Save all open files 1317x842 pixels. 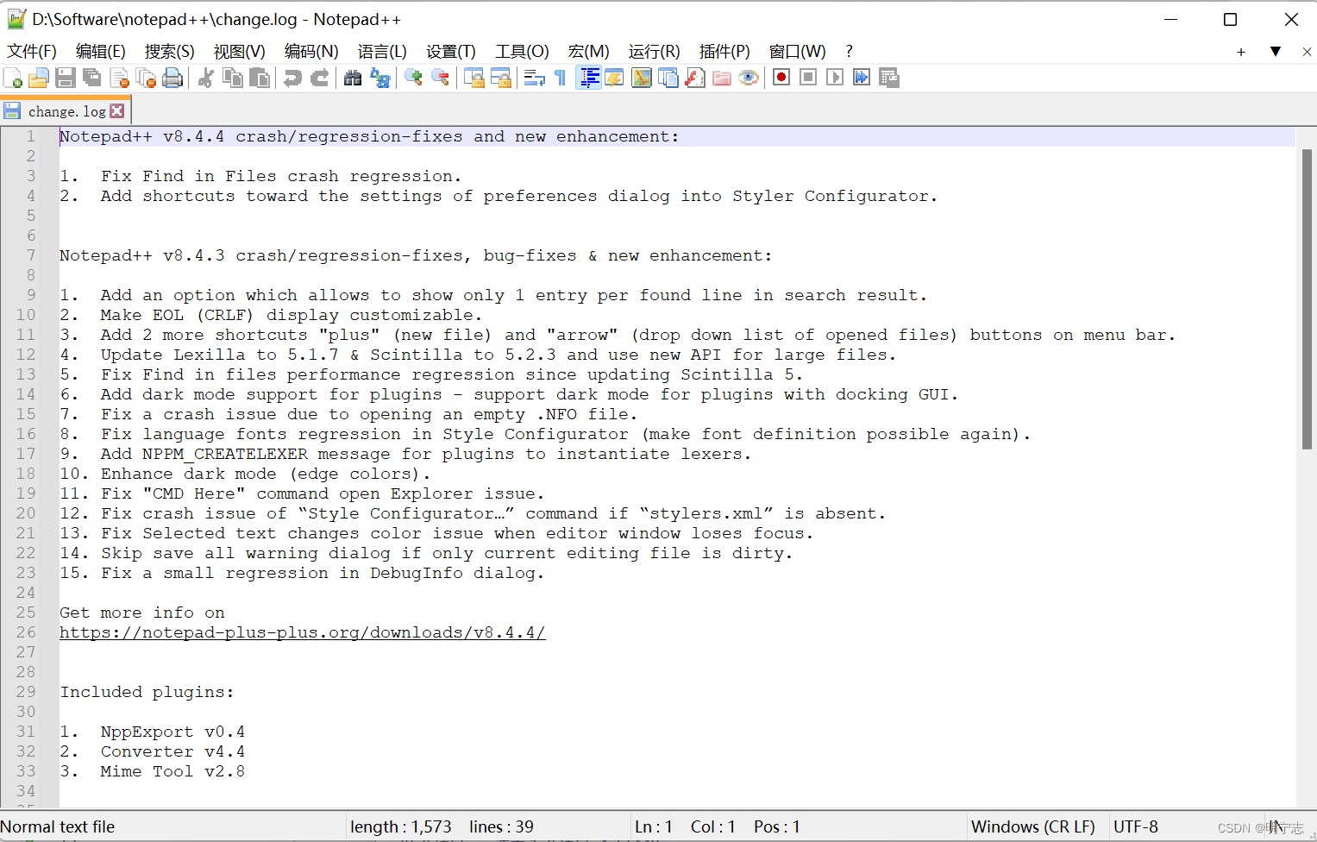[92, 78]
